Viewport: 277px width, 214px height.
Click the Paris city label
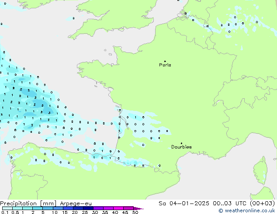(x=165, y=65)
